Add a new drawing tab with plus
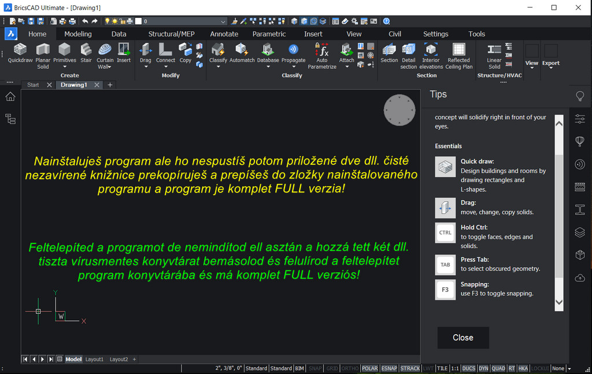This screenshot has width=592, height=374. click(x=110, y=85)
